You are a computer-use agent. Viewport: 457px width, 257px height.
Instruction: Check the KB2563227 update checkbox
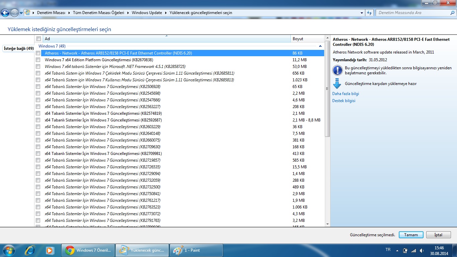tap(38, 106)
